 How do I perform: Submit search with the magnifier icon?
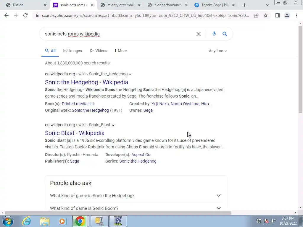225,34
